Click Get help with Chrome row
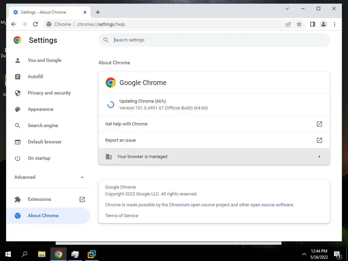Viewport: 348px width, 261px height. pyautogui.click(x=214, y=124)
